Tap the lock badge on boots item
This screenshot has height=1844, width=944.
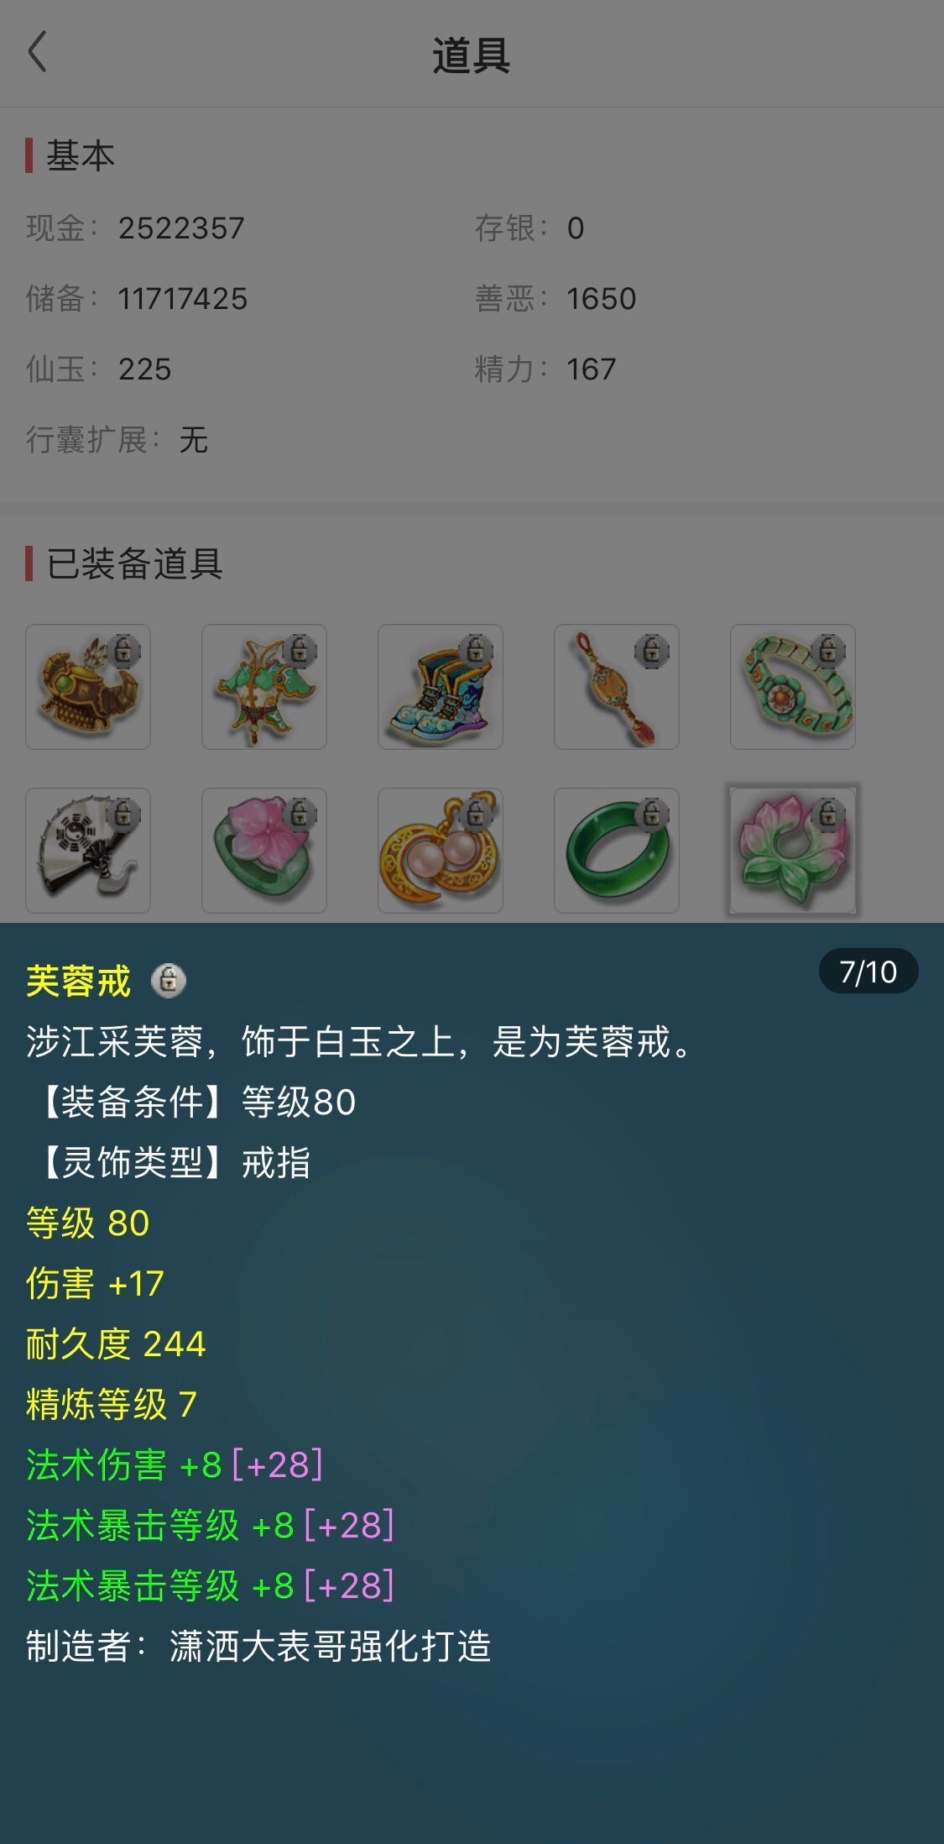[x=476, y=652]
